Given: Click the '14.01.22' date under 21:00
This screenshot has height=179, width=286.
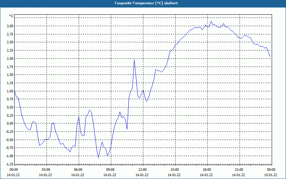Looking at the screenshot, I should tap(238, 175).
